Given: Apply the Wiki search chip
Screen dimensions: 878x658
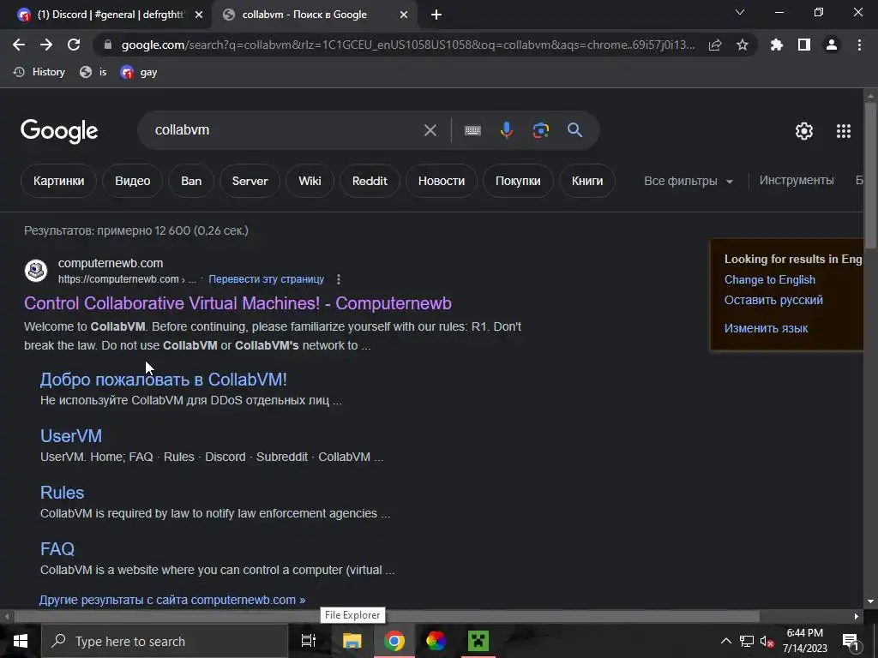Looking at the screenshot, I should [310, 181].
